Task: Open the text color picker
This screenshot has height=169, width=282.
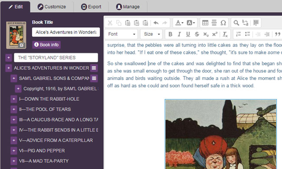Action: click(x=179, y=23)
